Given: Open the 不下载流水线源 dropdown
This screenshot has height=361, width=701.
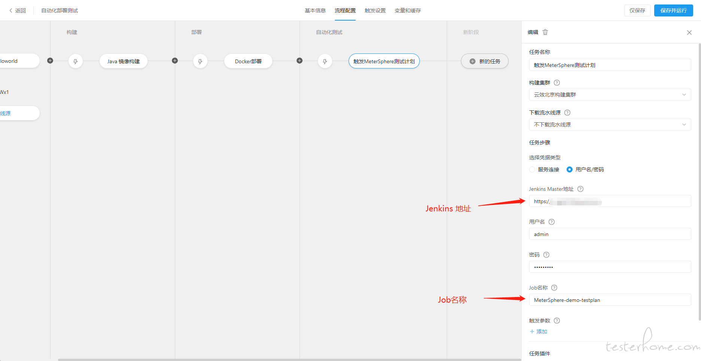Looking at the screenshot, I should (x=610, y=125).
